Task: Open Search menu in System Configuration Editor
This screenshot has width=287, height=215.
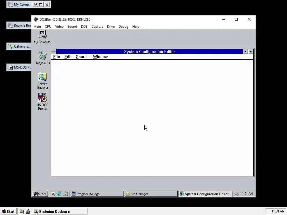Action: click(82, 57)
